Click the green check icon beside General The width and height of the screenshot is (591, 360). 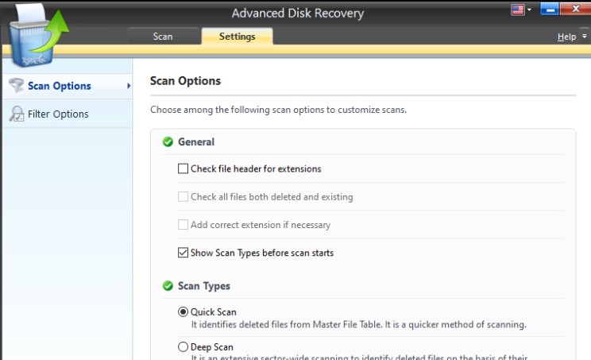coord(168,141)
